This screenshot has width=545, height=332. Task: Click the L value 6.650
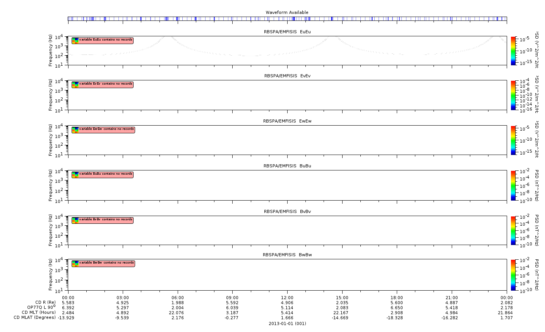[397, 308]
